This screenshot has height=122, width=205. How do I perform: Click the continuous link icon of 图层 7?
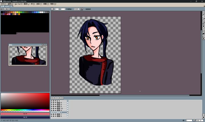[56, 114]
